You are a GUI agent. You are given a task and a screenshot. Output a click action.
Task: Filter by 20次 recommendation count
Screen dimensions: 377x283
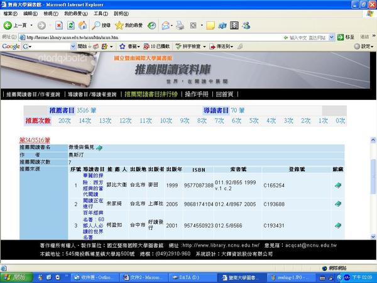[65, 121]
